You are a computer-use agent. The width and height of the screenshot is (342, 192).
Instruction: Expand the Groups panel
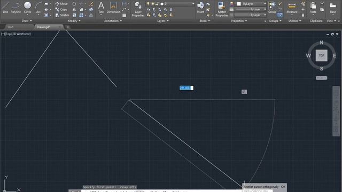(275, 21)
